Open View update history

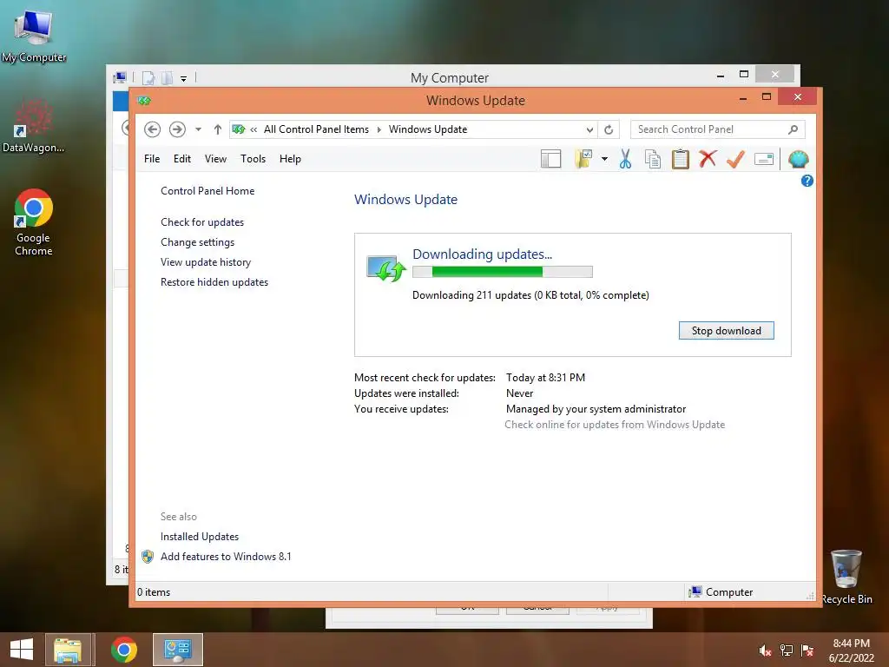click(x=205, y=262)
